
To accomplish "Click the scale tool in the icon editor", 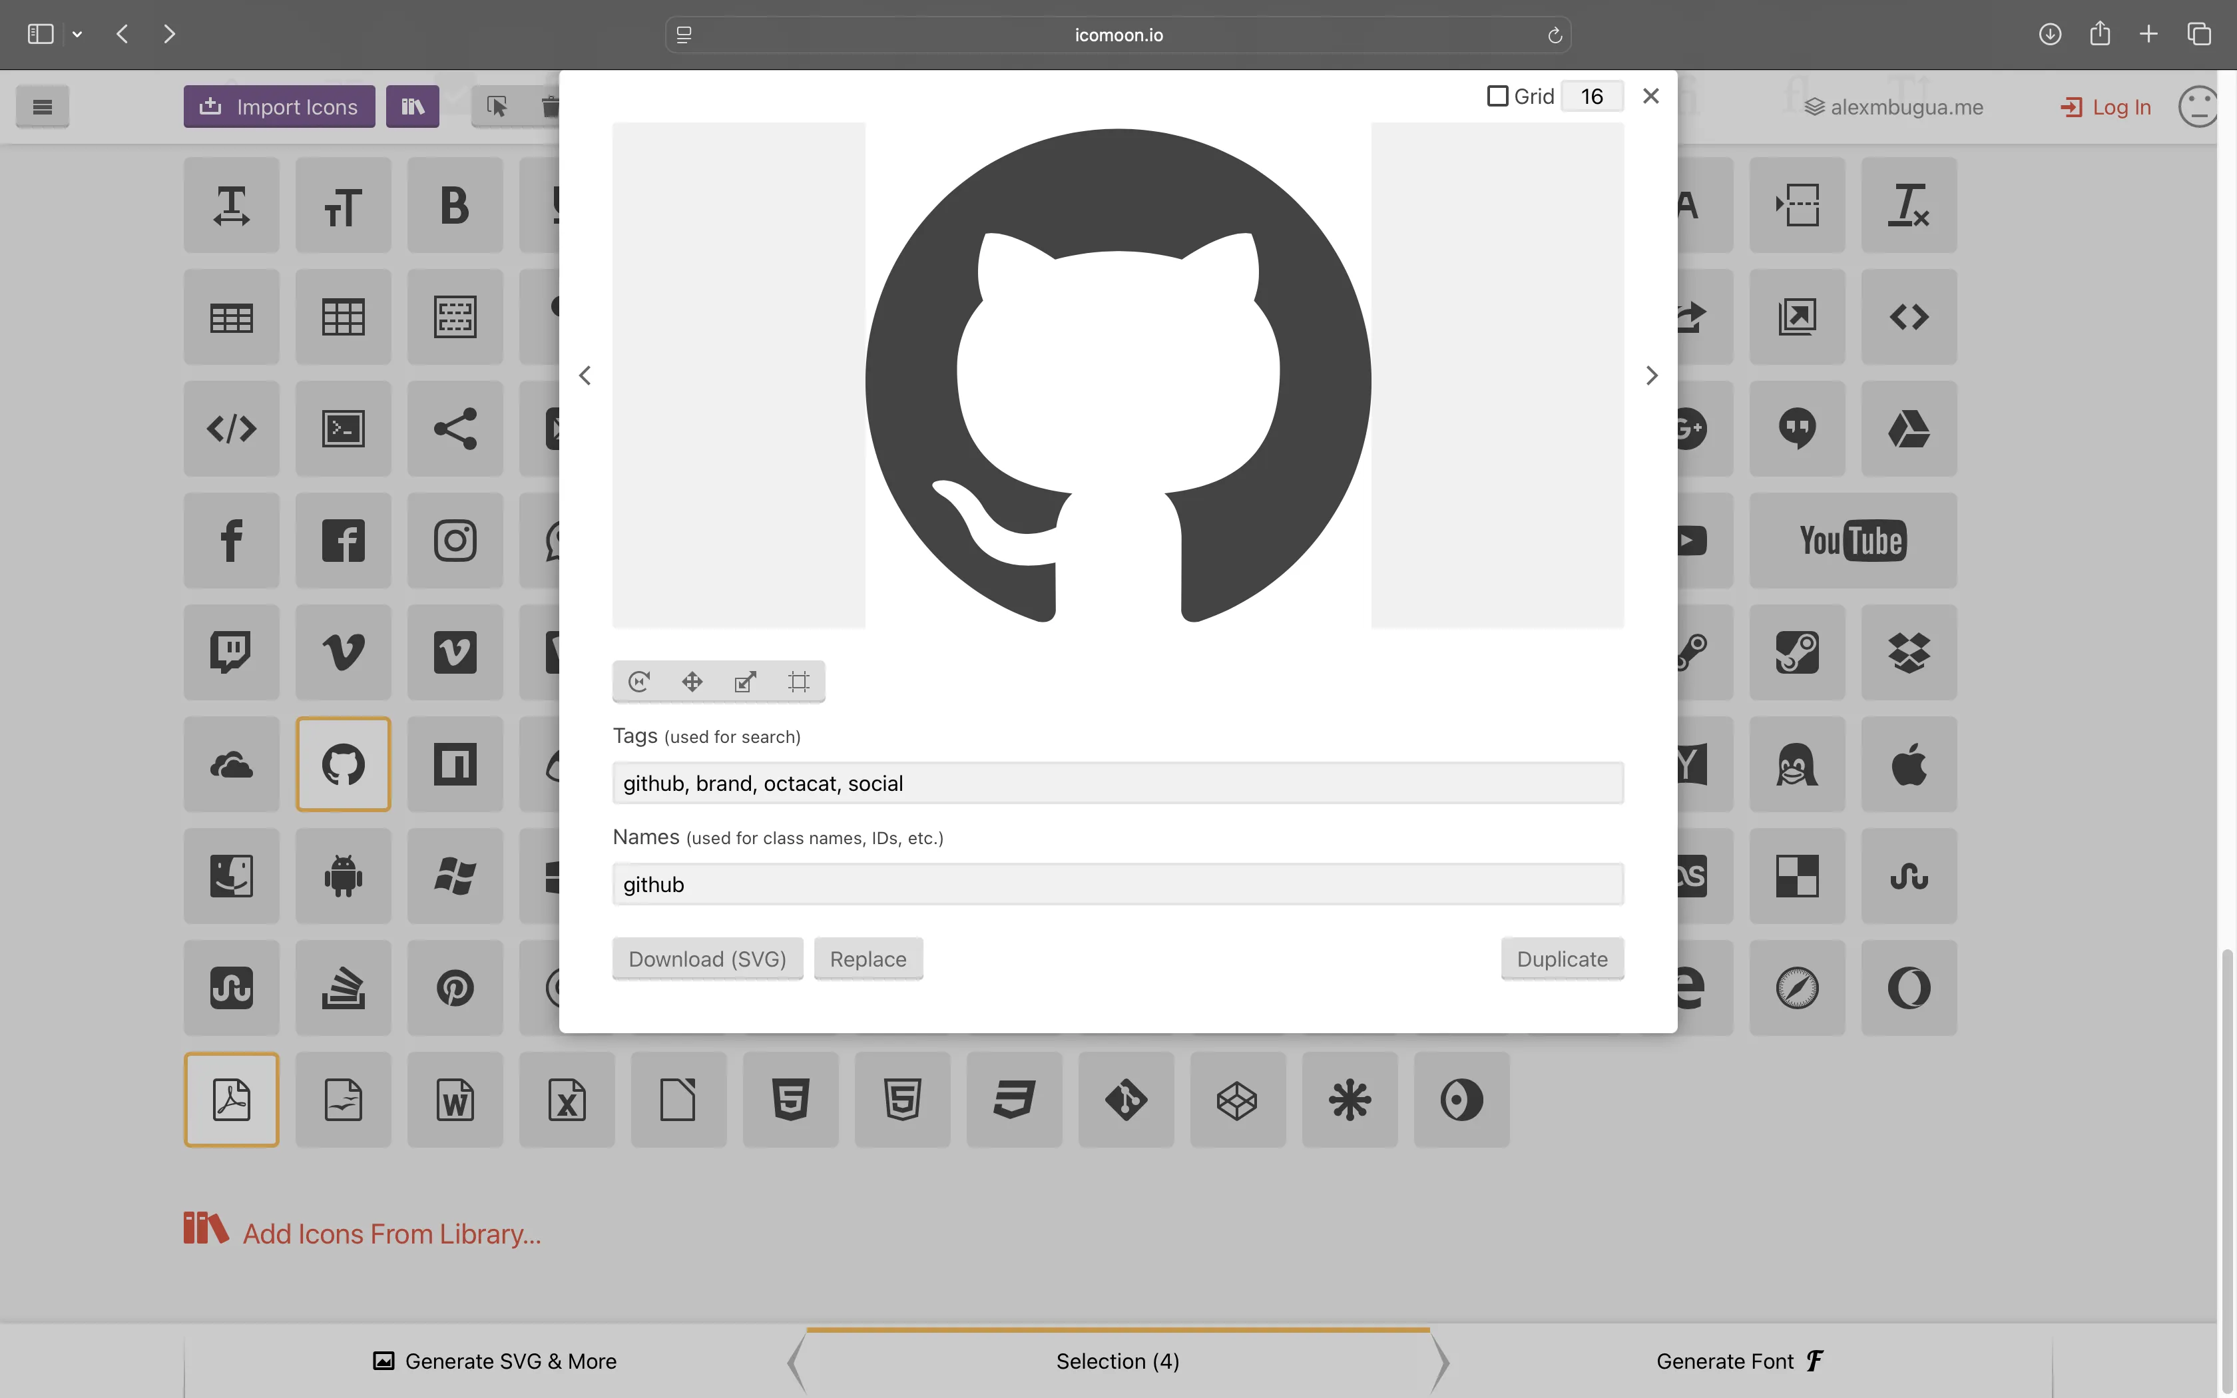I will [x=746, y=682].
